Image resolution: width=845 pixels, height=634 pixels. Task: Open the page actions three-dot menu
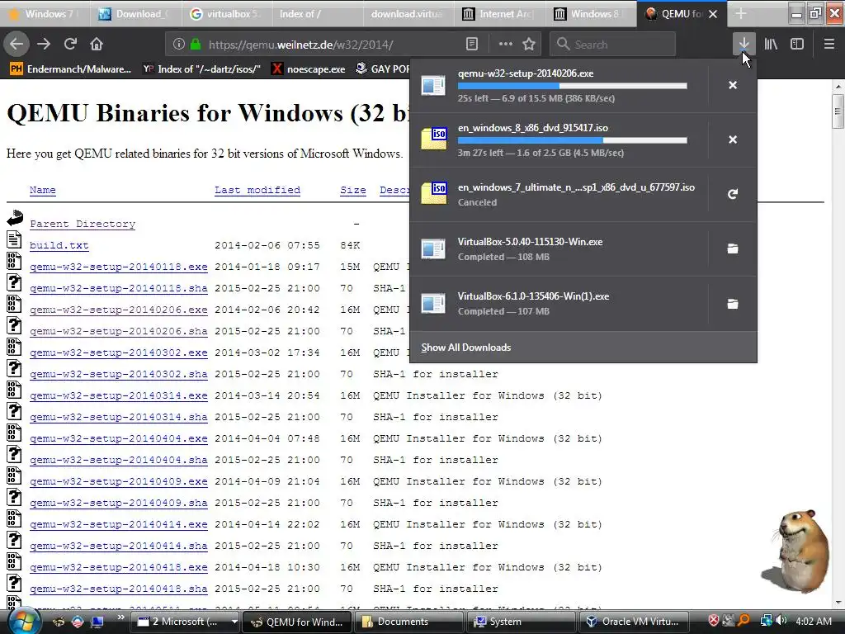(506, 45)
